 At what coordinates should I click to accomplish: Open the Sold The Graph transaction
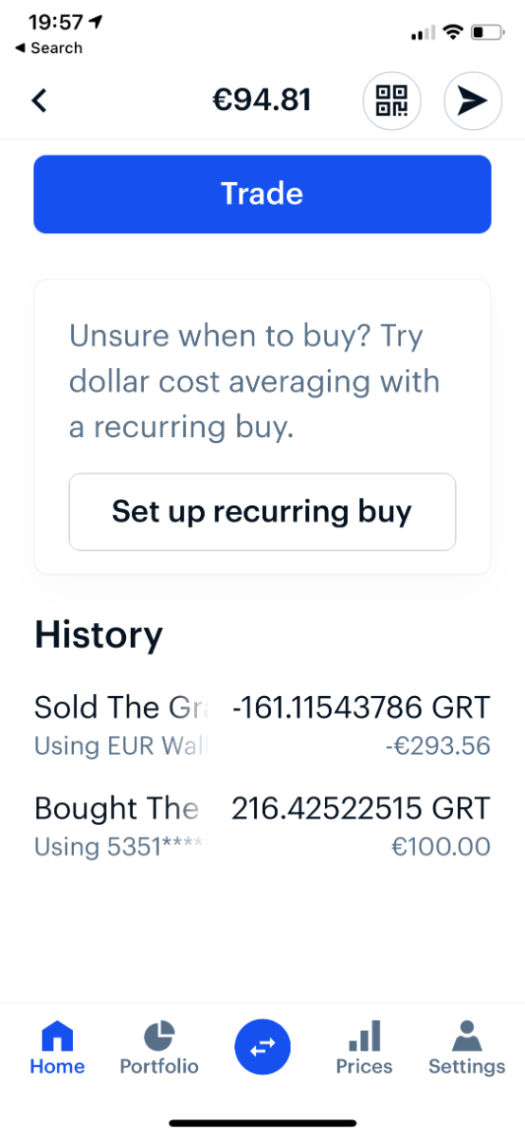pos(262,725)
